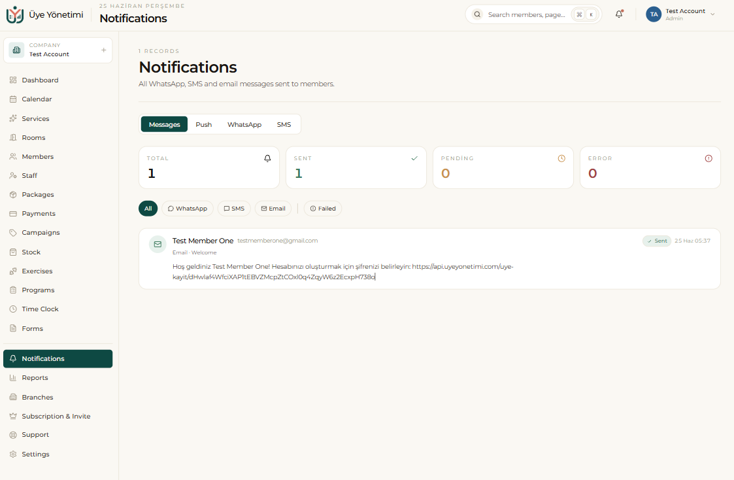The height and width of the screenshot is (480, 734).
Task: Expand the Test Account user menu chevron
Action: coord(712,14)
